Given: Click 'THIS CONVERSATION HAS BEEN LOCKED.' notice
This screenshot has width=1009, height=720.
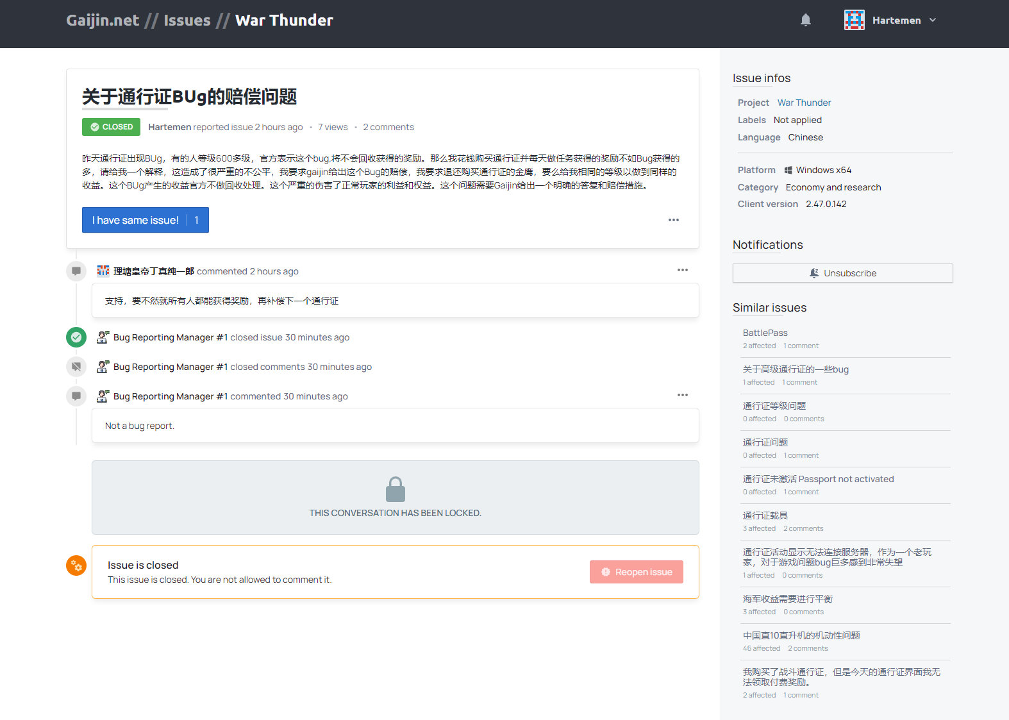Looking at the screenshot, I should click(x=396, y=513).
